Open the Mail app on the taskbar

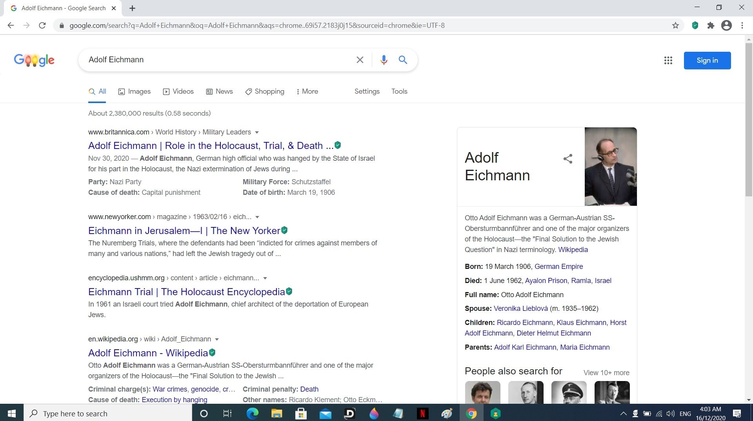pyautogui.click(x=325, y=414)
